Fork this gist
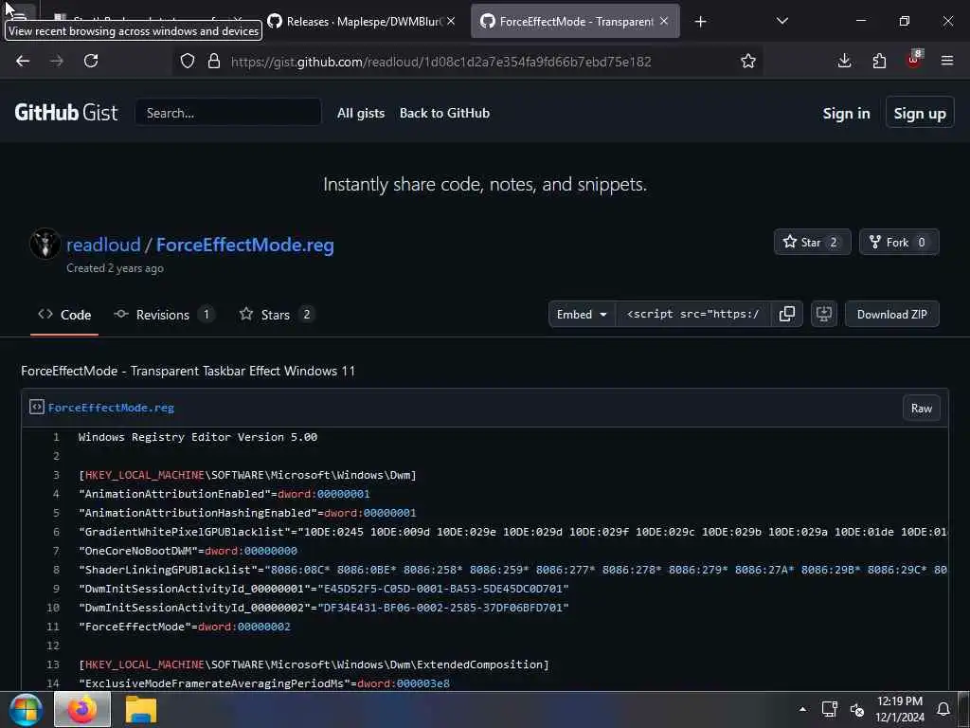Screen dimensions: 970x728 point(898,242)
